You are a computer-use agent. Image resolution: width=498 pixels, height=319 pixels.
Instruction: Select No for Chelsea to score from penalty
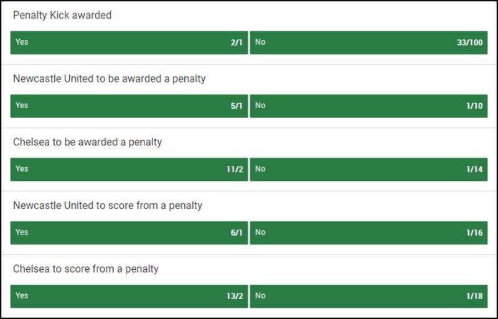[369, 296]
